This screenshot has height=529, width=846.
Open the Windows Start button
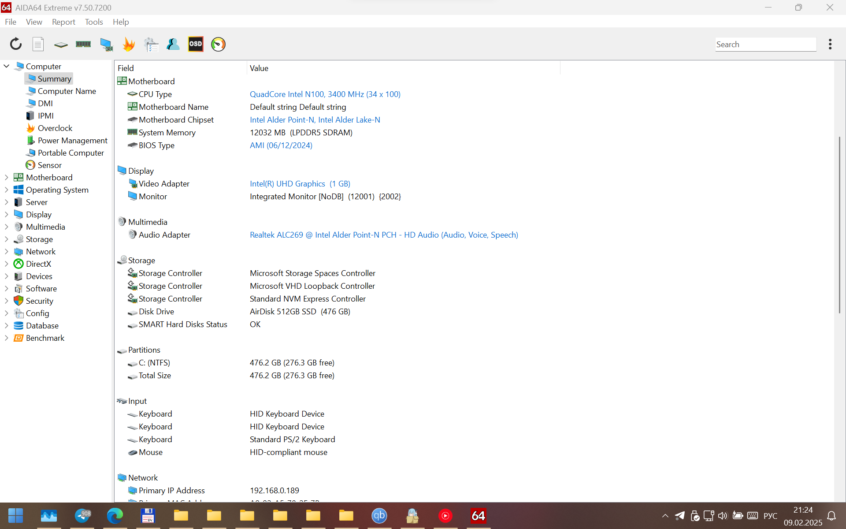[16, 515]
